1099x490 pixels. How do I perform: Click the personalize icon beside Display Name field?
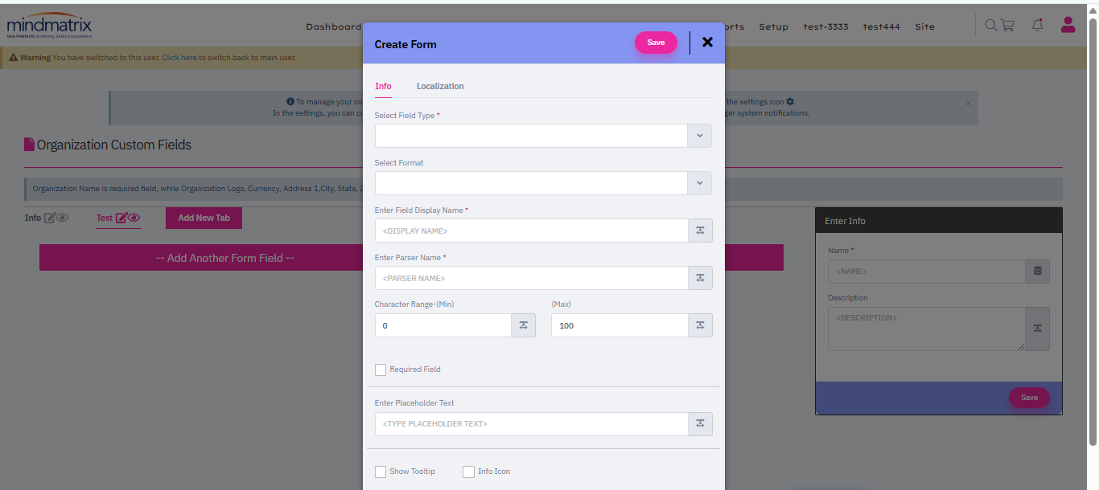coord(700,231)
